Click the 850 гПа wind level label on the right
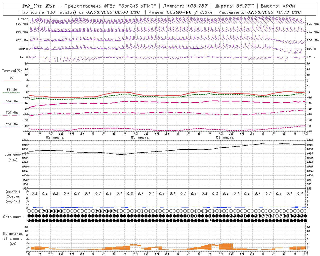This screenshot has width=320, height=256. [x=313, y=40]
